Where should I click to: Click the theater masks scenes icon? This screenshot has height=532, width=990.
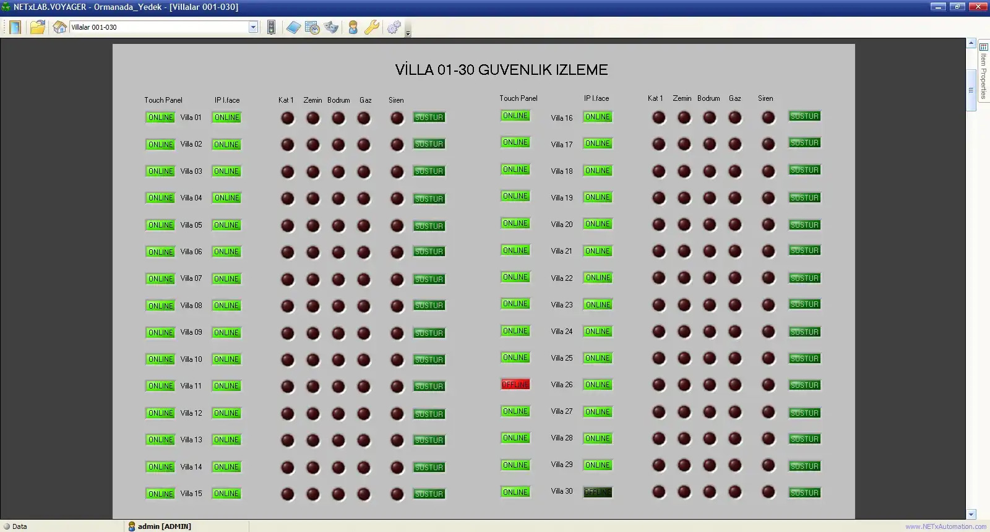[332, 27]
